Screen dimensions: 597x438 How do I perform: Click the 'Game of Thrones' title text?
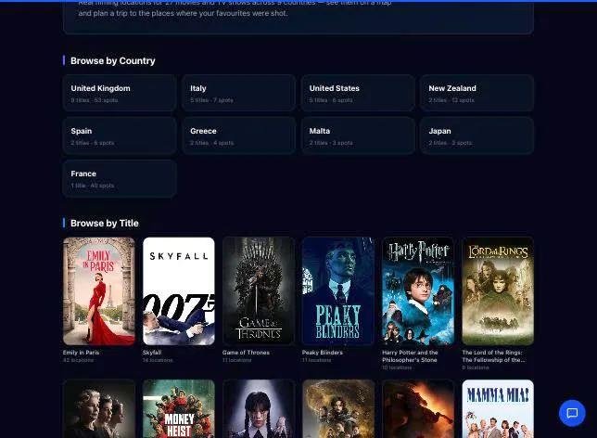point(246,353)
